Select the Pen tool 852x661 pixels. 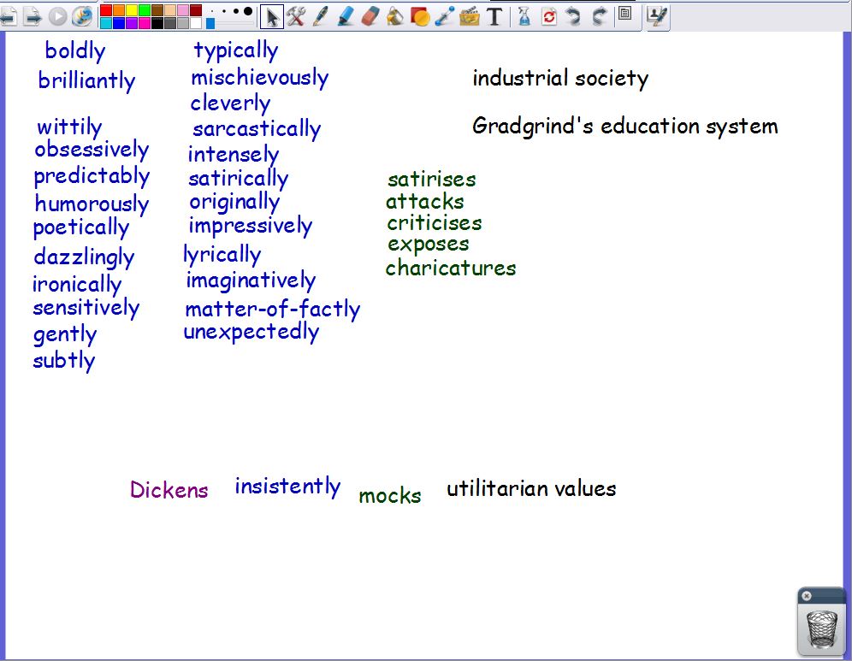pos(321,15)
